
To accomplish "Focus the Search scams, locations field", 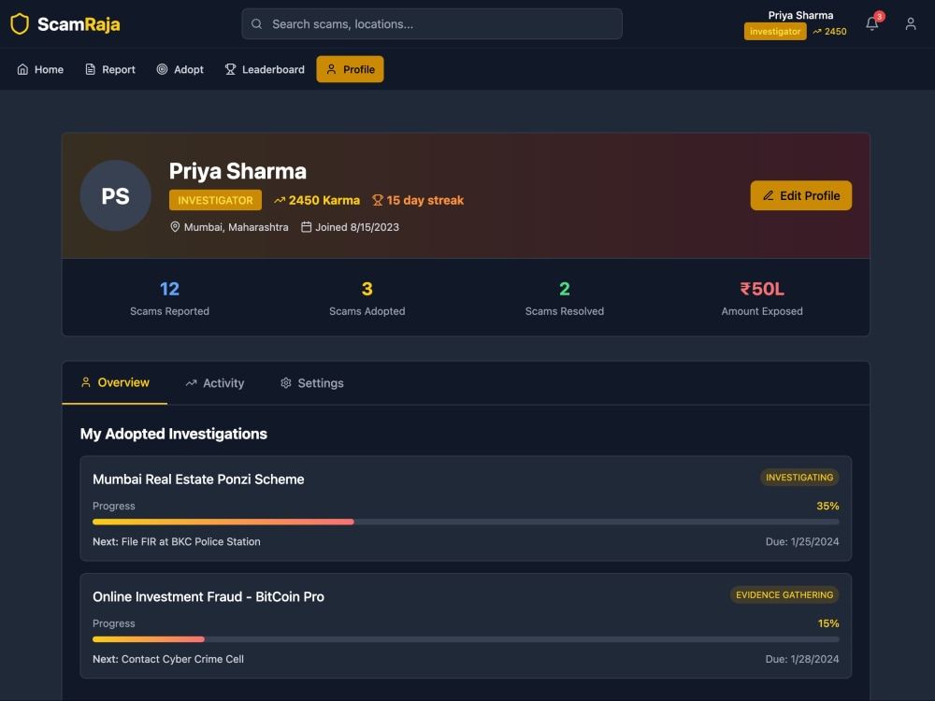I will coord(432,24).
